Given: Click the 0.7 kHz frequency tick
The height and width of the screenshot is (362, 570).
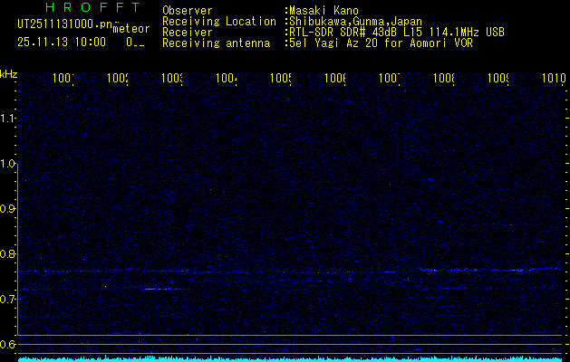Looking at the screenshot, I should tap(8, 300).
